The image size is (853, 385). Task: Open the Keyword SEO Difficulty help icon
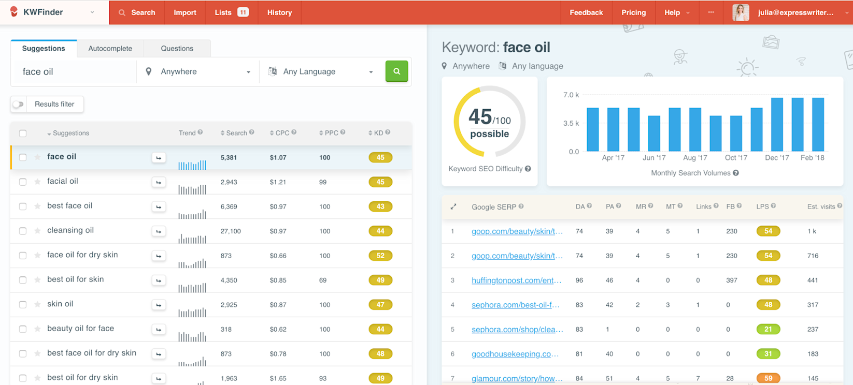click(528, 169)
